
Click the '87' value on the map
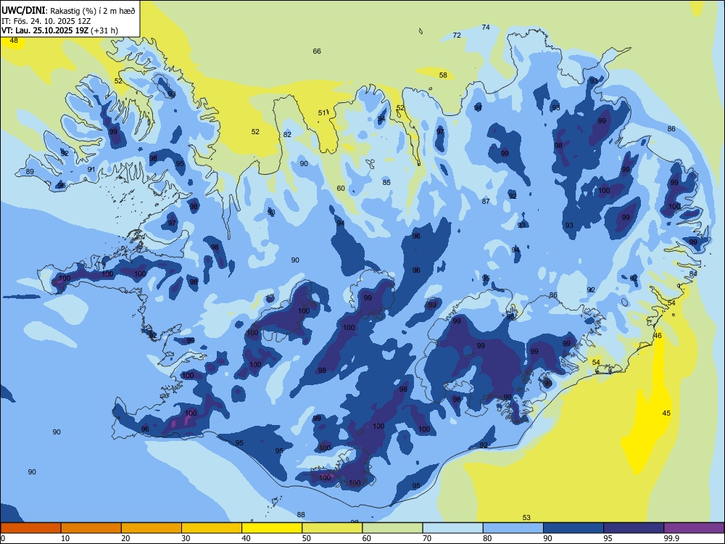click(x=486, y=201)
